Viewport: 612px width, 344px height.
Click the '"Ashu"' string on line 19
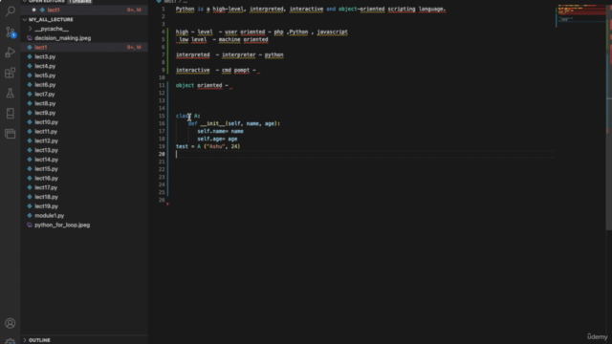click(x=215, y=146)
